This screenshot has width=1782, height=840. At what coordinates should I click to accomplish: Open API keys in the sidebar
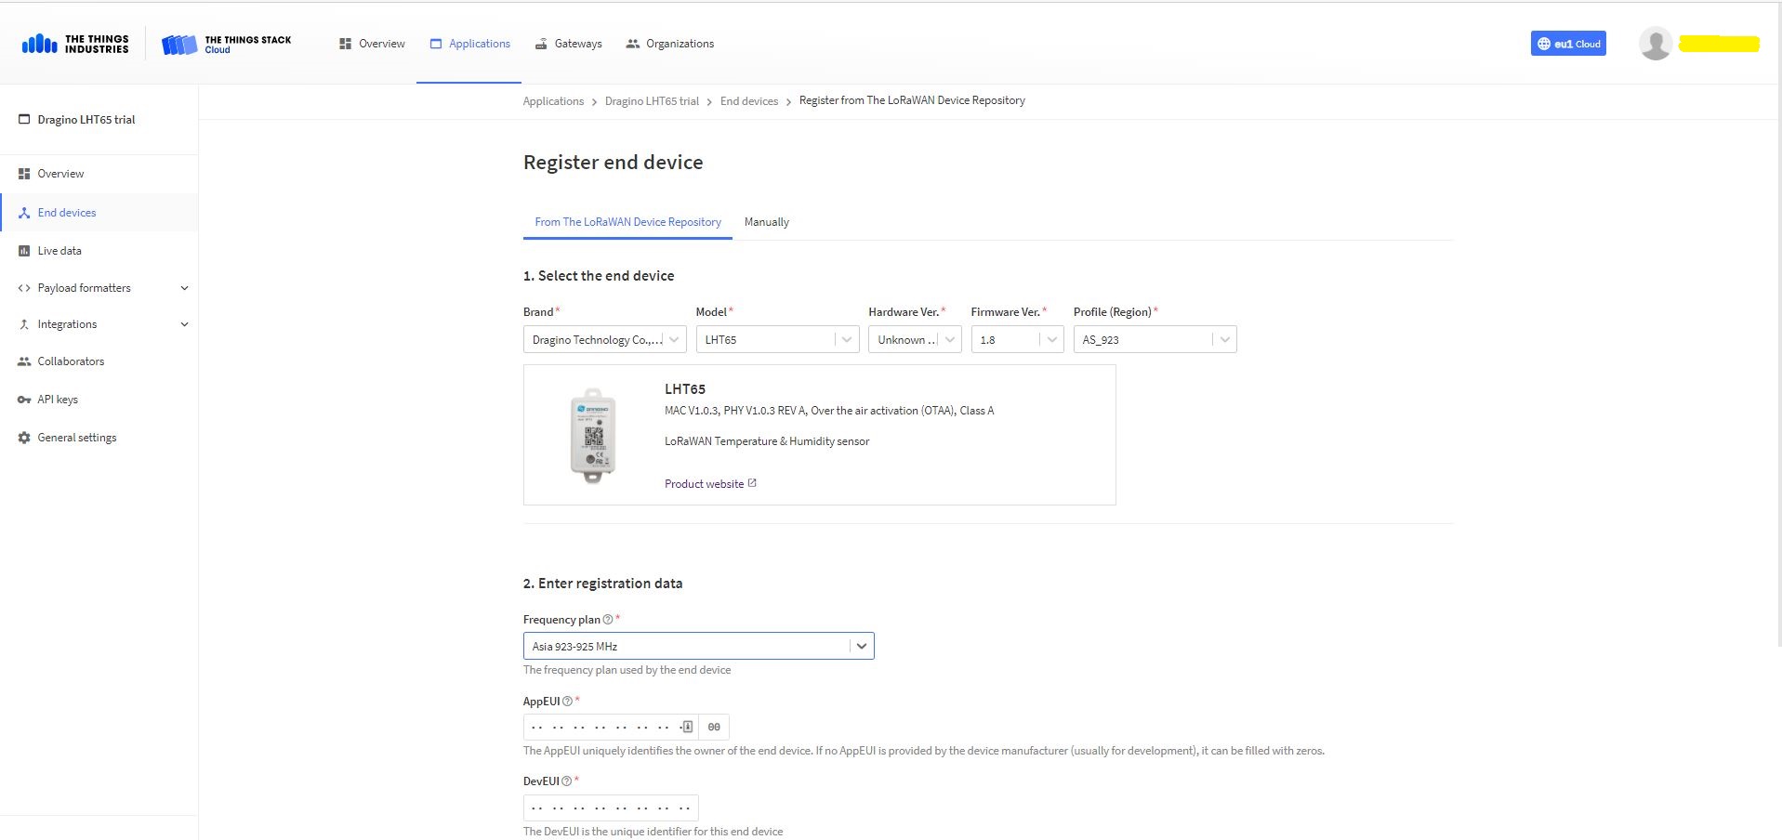pyautogui.click(x=58, y=400)
